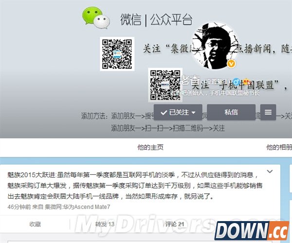292x243 pixels.
Task: Click the blue male gender icon
Action: click(x=237, y=81)
